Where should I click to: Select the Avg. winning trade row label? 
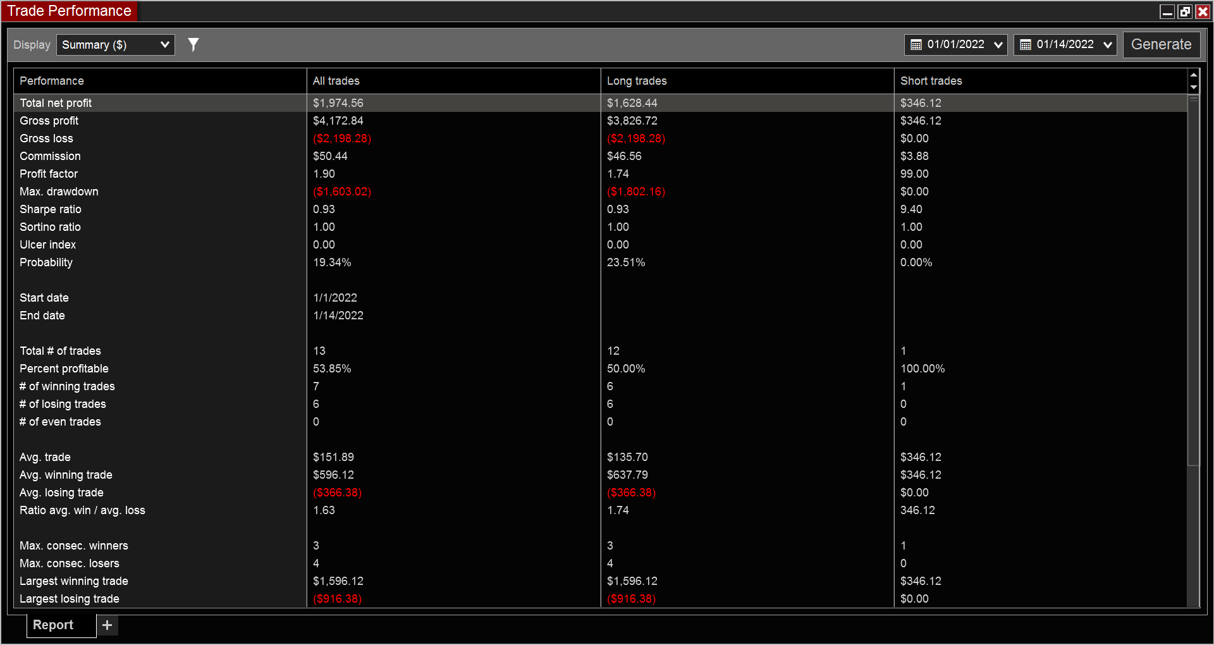tap(66, 475)
